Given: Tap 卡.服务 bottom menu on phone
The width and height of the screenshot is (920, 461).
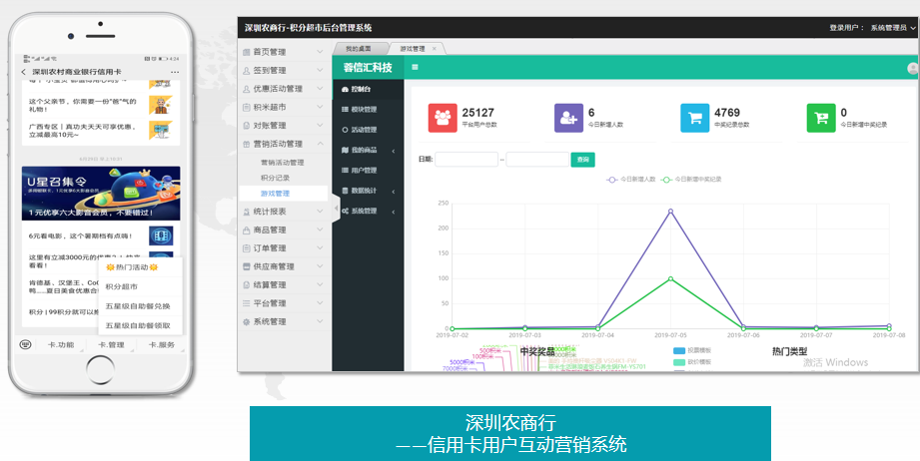Looking at the screenshot, I should 161,344.
